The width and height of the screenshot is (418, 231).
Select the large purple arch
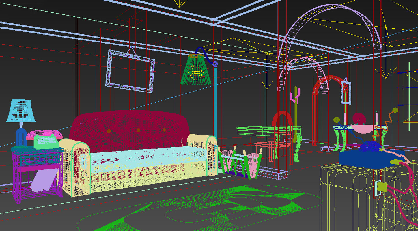click(x=329, y=32)
